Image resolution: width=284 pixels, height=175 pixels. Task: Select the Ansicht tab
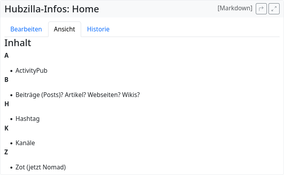click(64, 29)
